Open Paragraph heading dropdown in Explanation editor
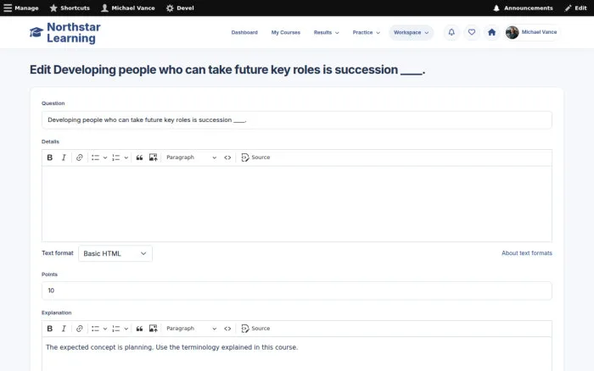 point(191,329)
